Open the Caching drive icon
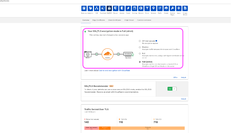 (x=134, y=8)
